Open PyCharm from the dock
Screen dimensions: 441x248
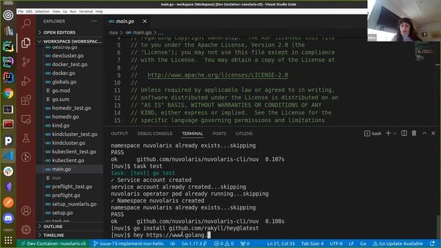pos(8,46)
